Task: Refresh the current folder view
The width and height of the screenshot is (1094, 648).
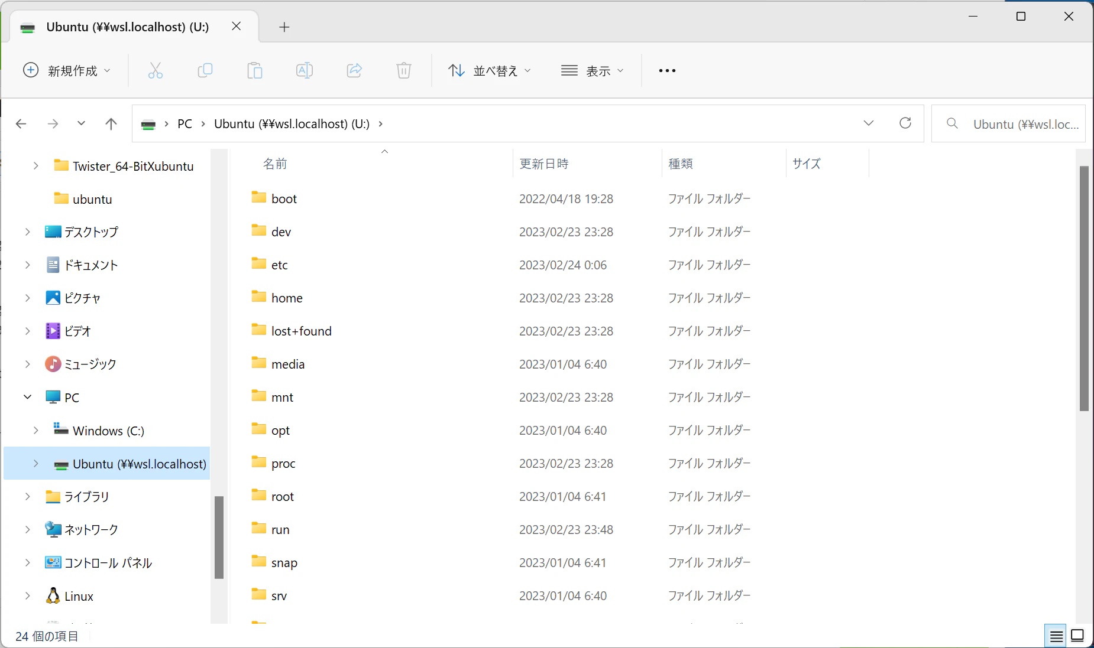Action: pos(905,123)
